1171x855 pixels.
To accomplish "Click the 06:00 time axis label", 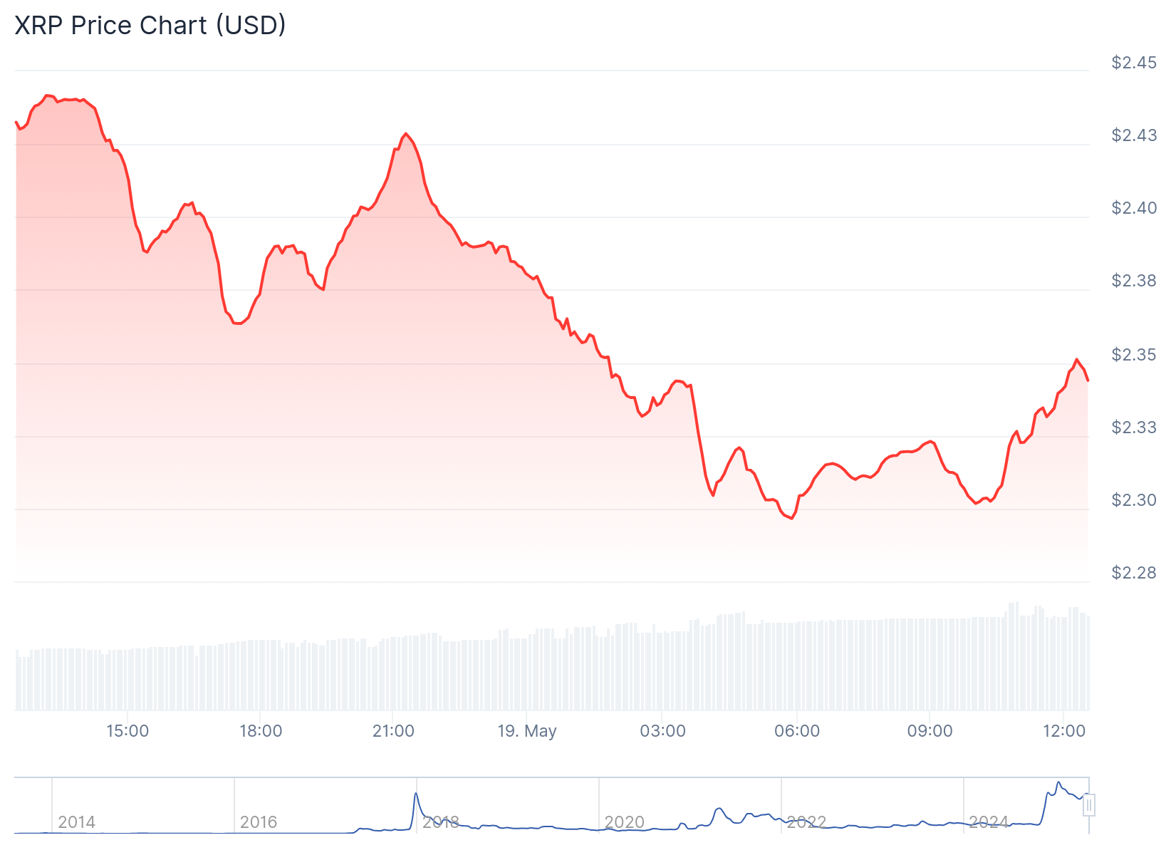I will [x=796, y=731].
